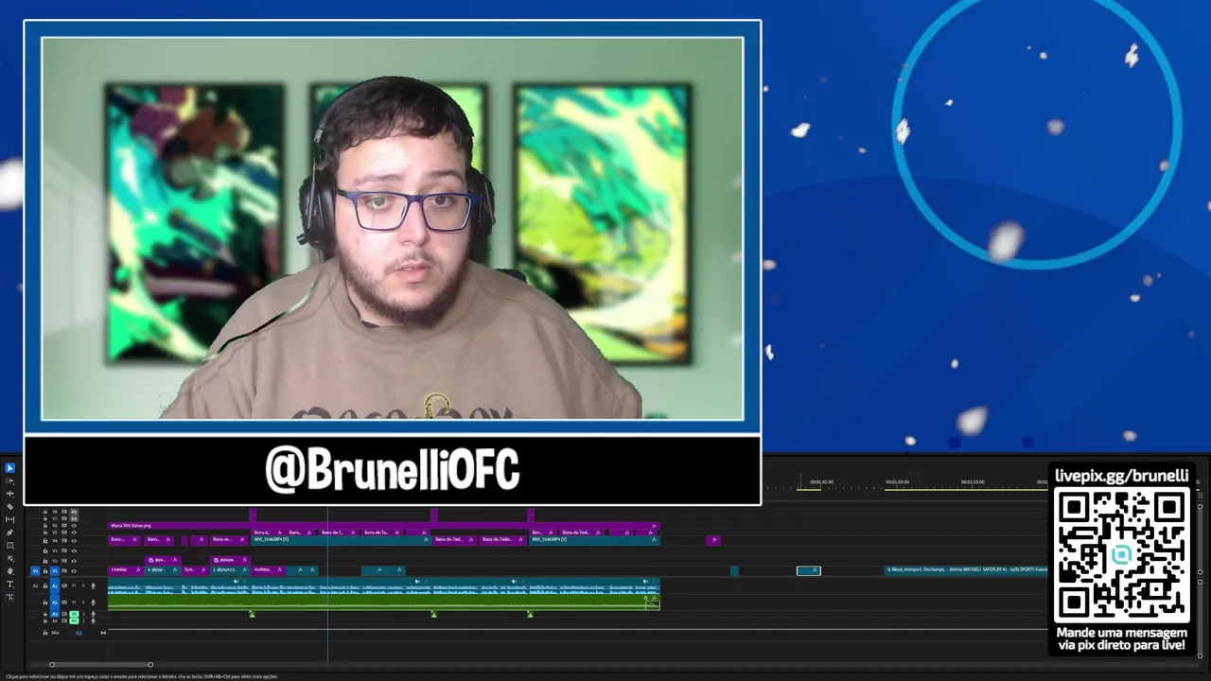Select the Pen tool

pos(10,533)
